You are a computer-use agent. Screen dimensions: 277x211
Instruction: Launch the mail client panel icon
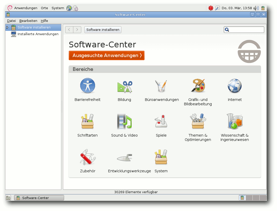[75, 8]
